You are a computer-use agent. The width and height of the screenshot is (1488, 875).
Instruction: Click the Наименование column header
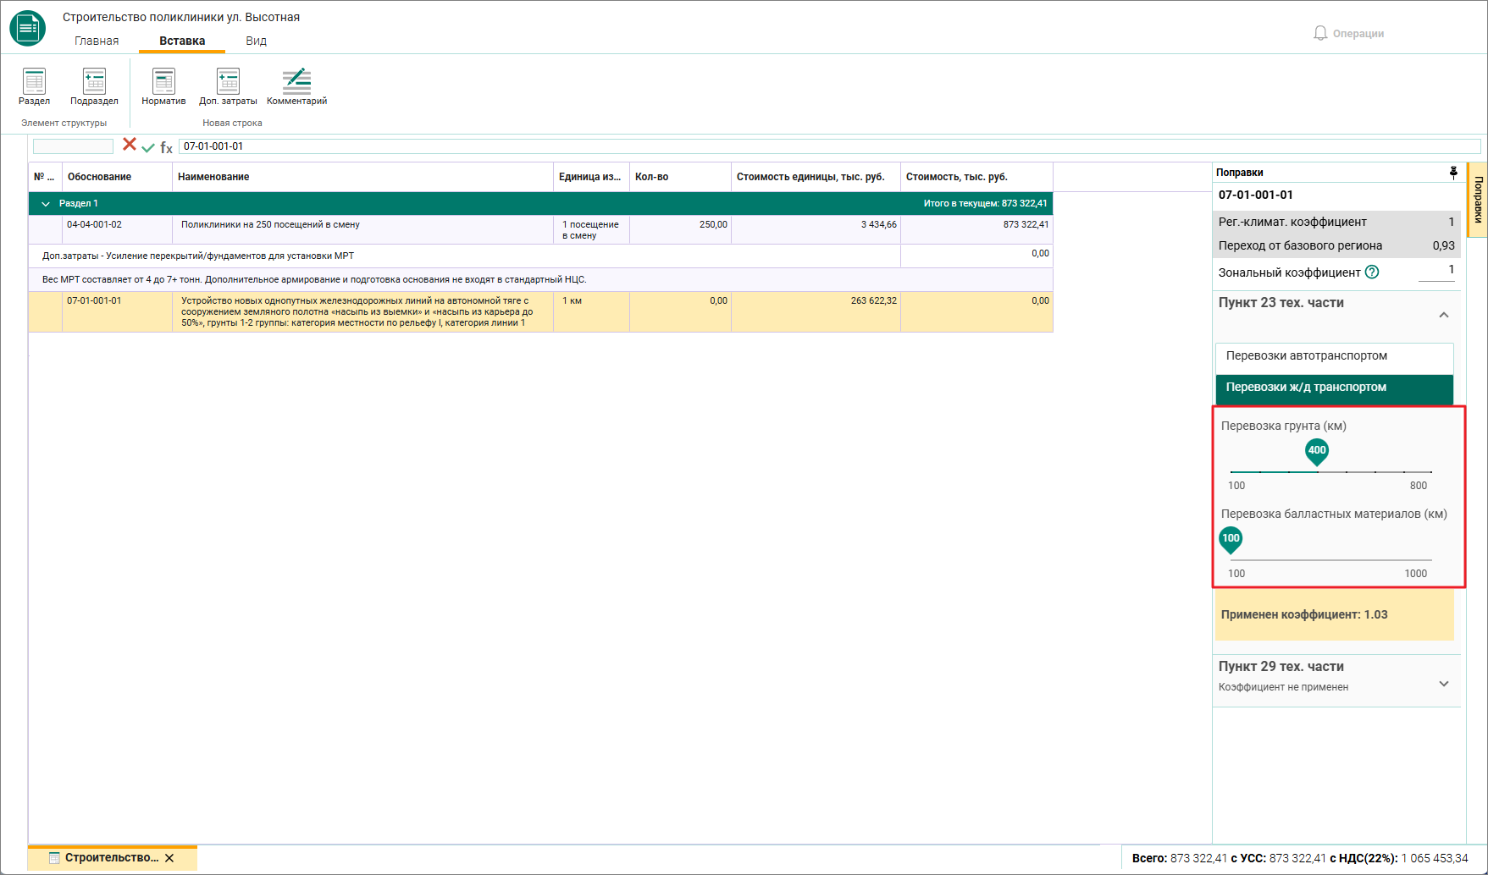tap(362, 177)
